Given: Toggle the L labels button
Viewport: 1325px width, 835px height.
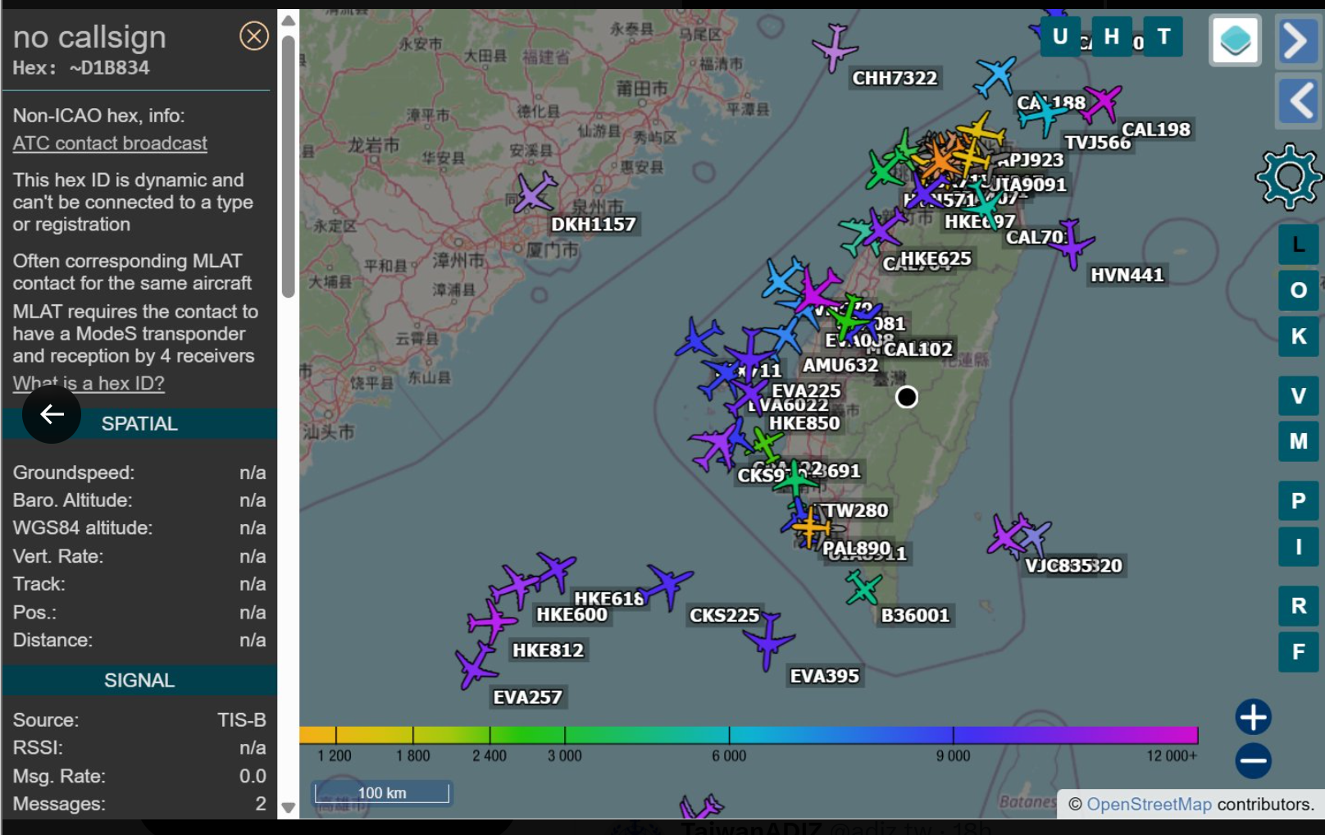Looking at the screenshot, I should 1298,244.
